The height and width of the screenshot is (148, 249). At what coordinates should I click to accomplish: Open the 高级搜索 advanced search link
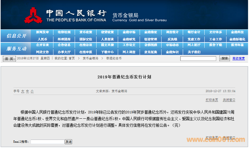(239, 58)
